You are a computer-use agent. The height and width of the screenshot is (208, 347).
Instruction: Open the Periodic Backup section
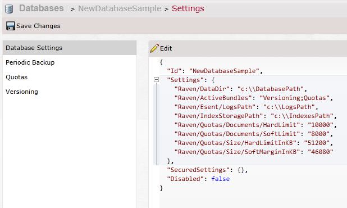coord(70,62)
